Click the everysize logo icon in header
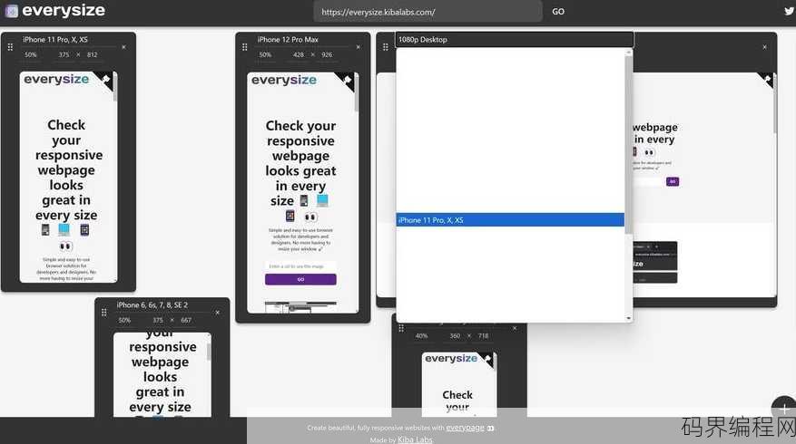This screenshot has height=444, width=796. [x=11, y=11]
